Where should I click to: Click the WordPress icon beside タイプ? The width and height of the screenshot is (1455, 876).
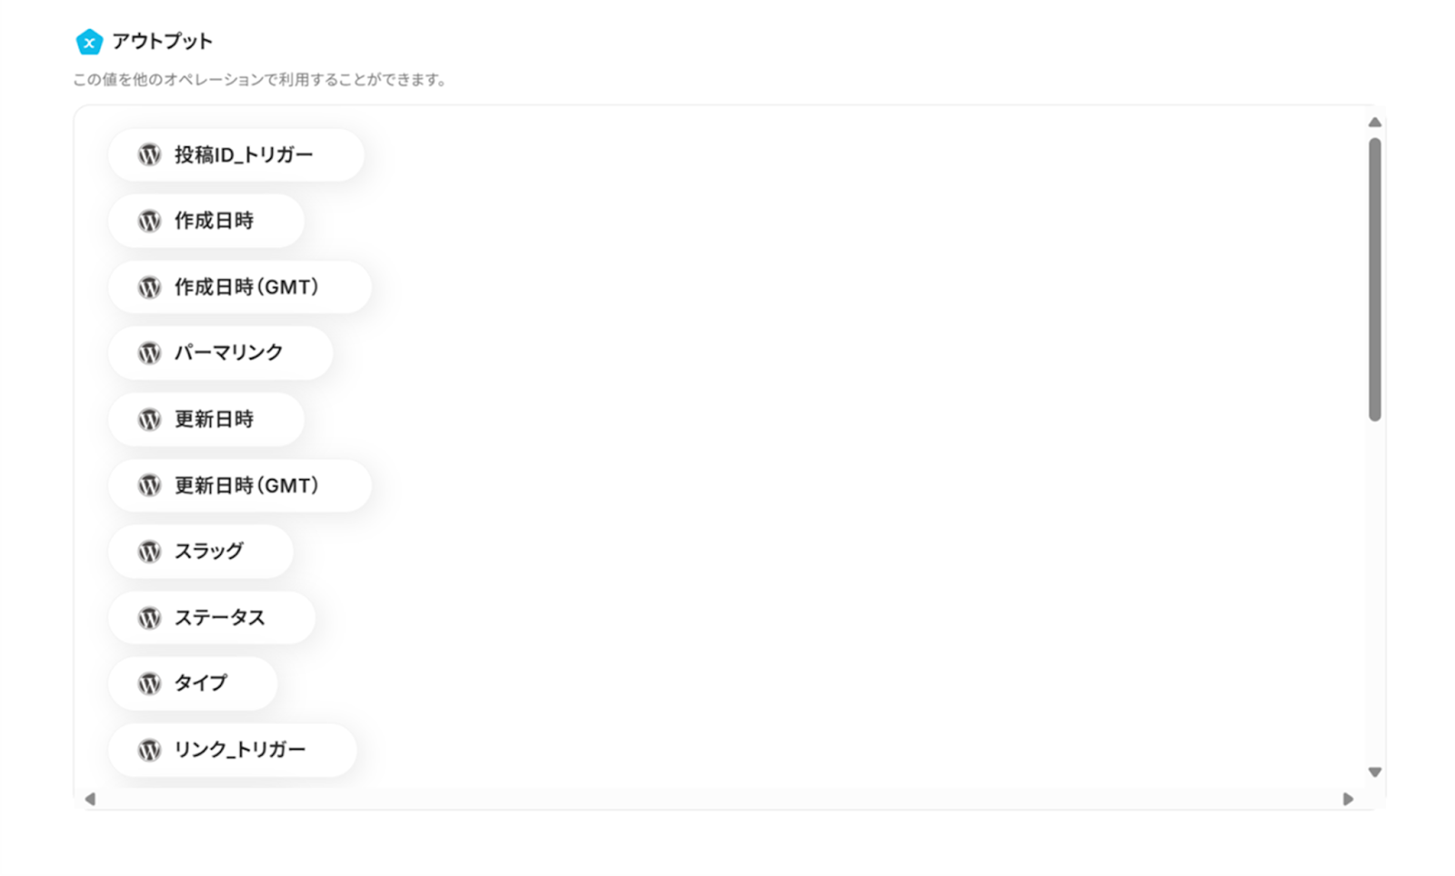149,683
